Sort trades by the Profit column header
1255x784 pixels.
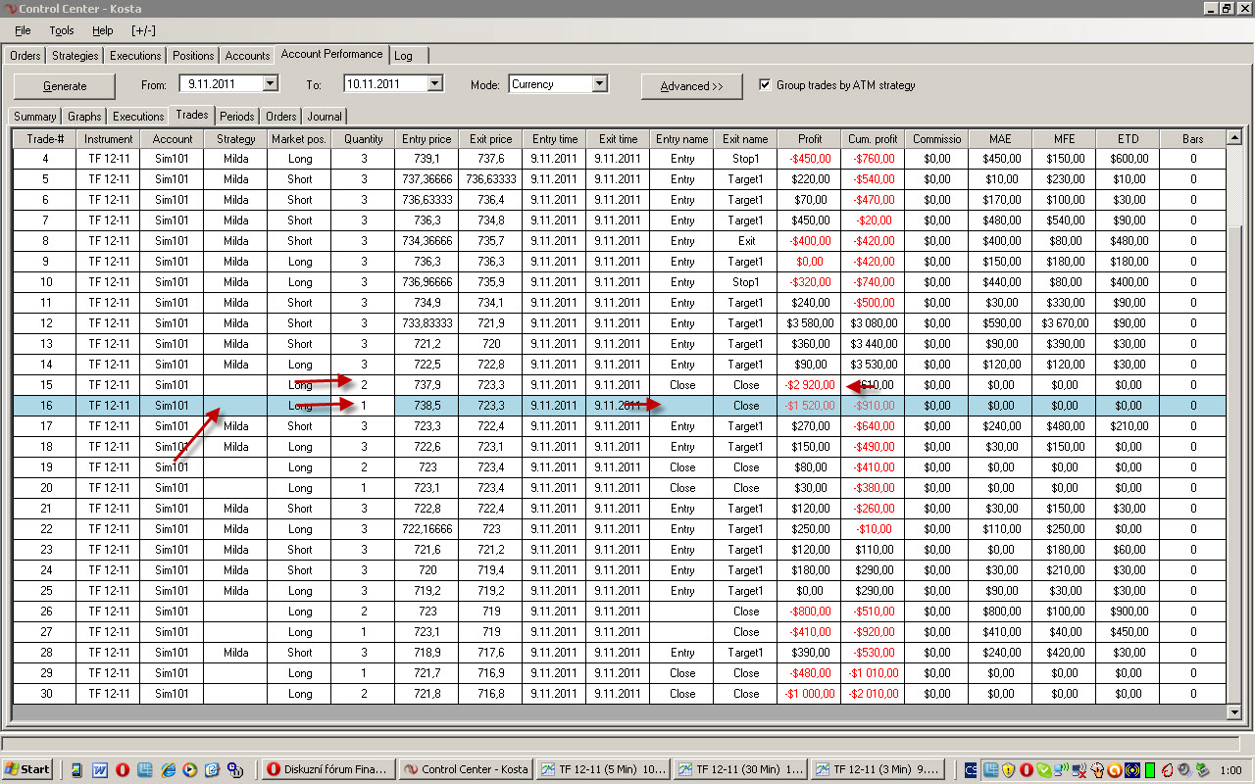[810, 139]
